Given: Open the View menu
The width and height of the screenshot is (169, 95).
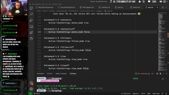Looking at the screenshot, I should (x=43, y=4).
